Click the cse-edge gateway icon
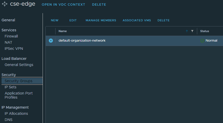This screenshot has height=123, width=223. click(x=5, y=4)
